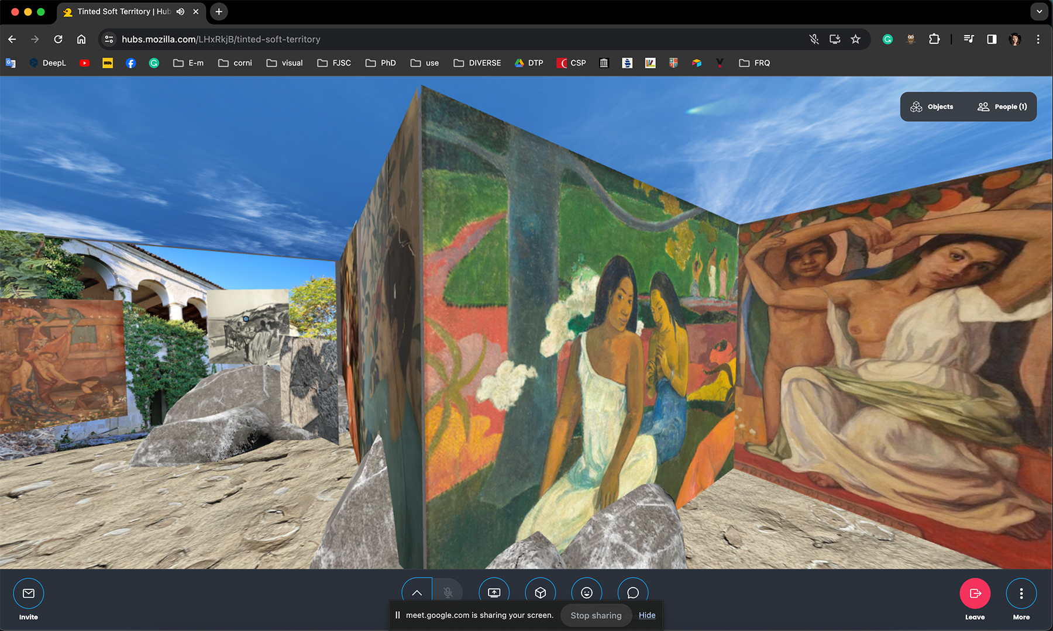Hide the screen sharing notification bar
This screenshot has width=1053, height=631.
[x=647, y=615]
